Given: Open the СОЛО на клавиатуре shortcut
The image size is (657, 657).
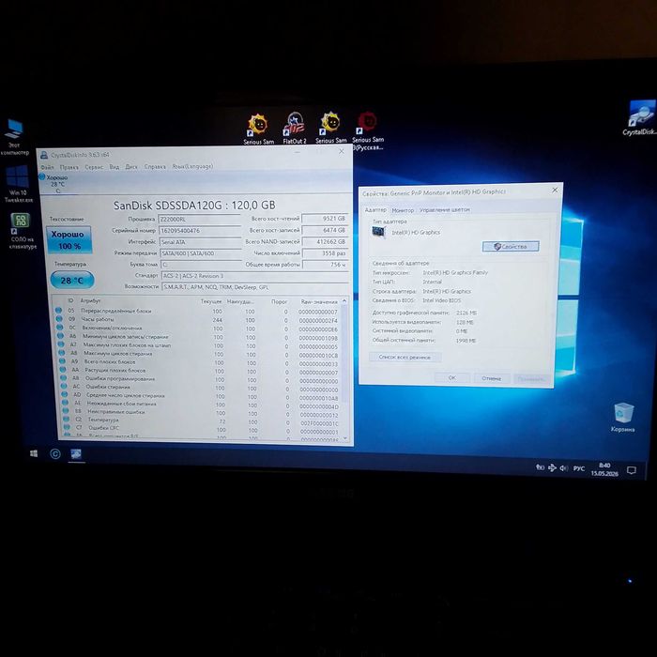Looking at the screenshot, I should point(22,231).
